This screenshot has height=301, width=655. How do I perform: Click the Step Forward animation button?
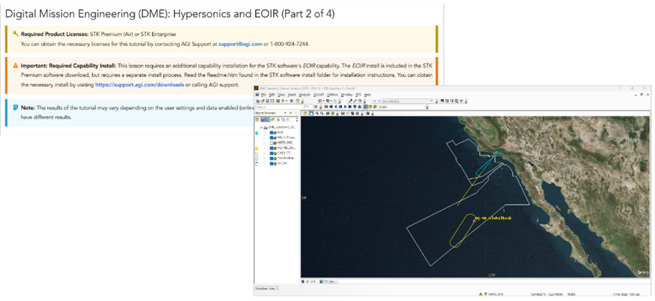tap(350, 107)
